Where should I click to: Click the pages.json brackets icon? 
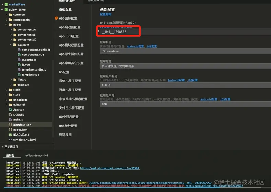point(10,130)
